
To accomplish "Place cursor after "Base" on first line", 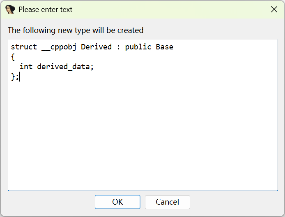I will pyautogui.click(x=174, y=47).
